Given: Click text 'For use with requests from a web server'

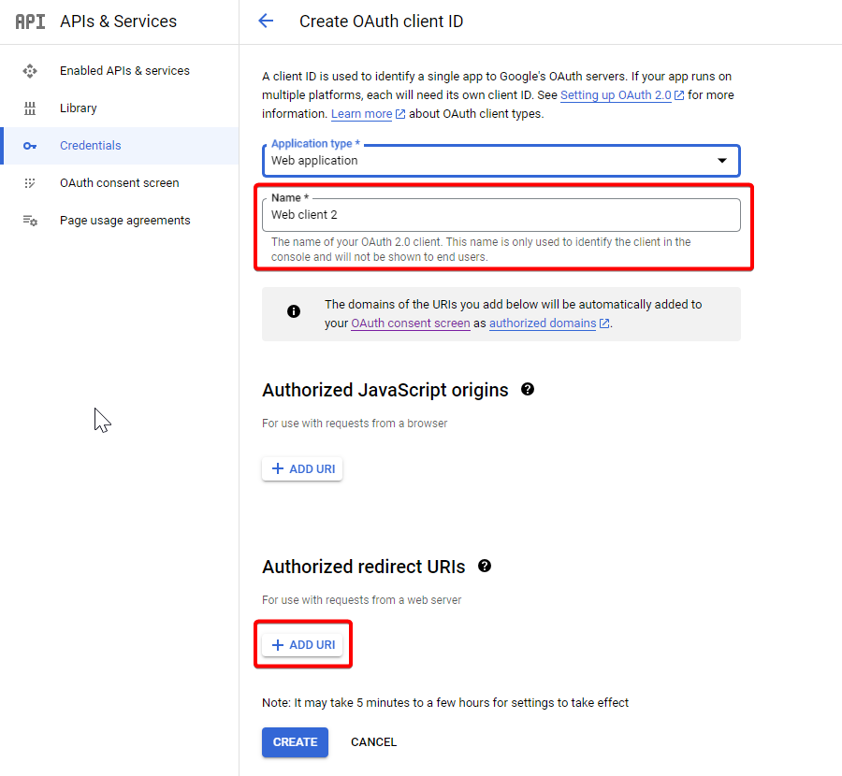Looking at the screenshot, I should tap(361, 600).
